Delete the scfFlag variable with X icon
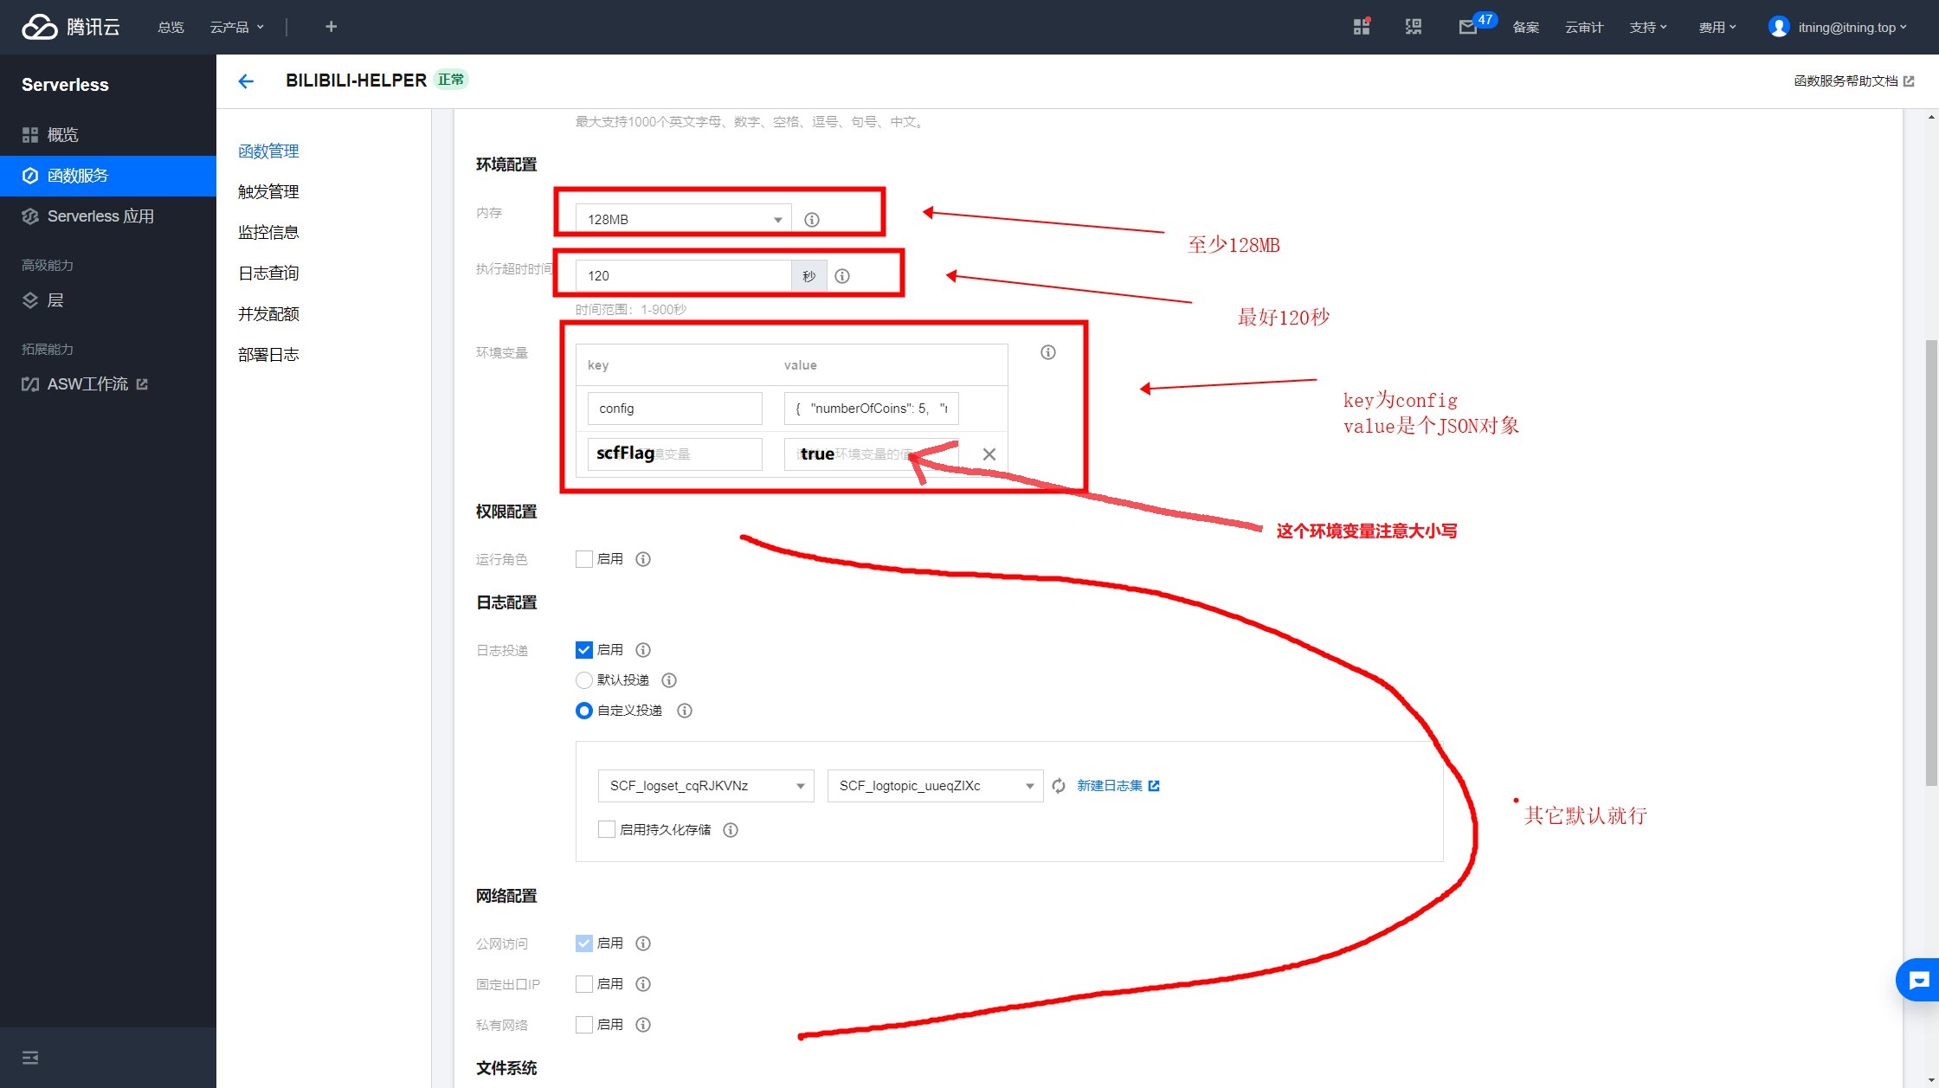This screenshot has width=1939, height=1088. 989,454
